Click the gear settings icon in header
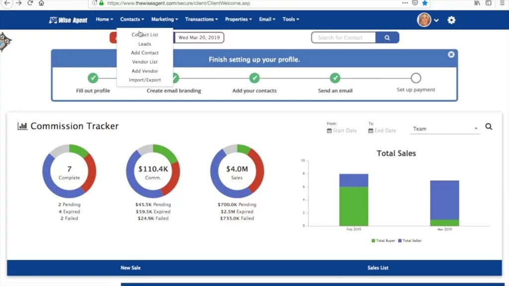 [x=451, y=20]
